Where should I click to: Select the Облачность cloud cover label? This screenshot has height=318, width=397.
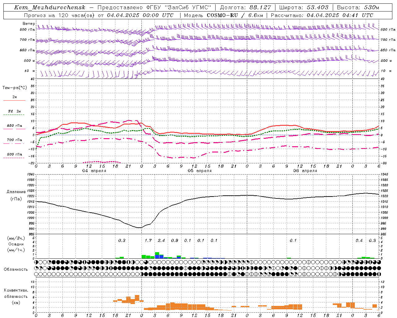16,269
